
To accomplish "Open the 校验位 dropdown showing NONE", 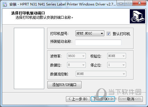I will (x=116, y=56).
